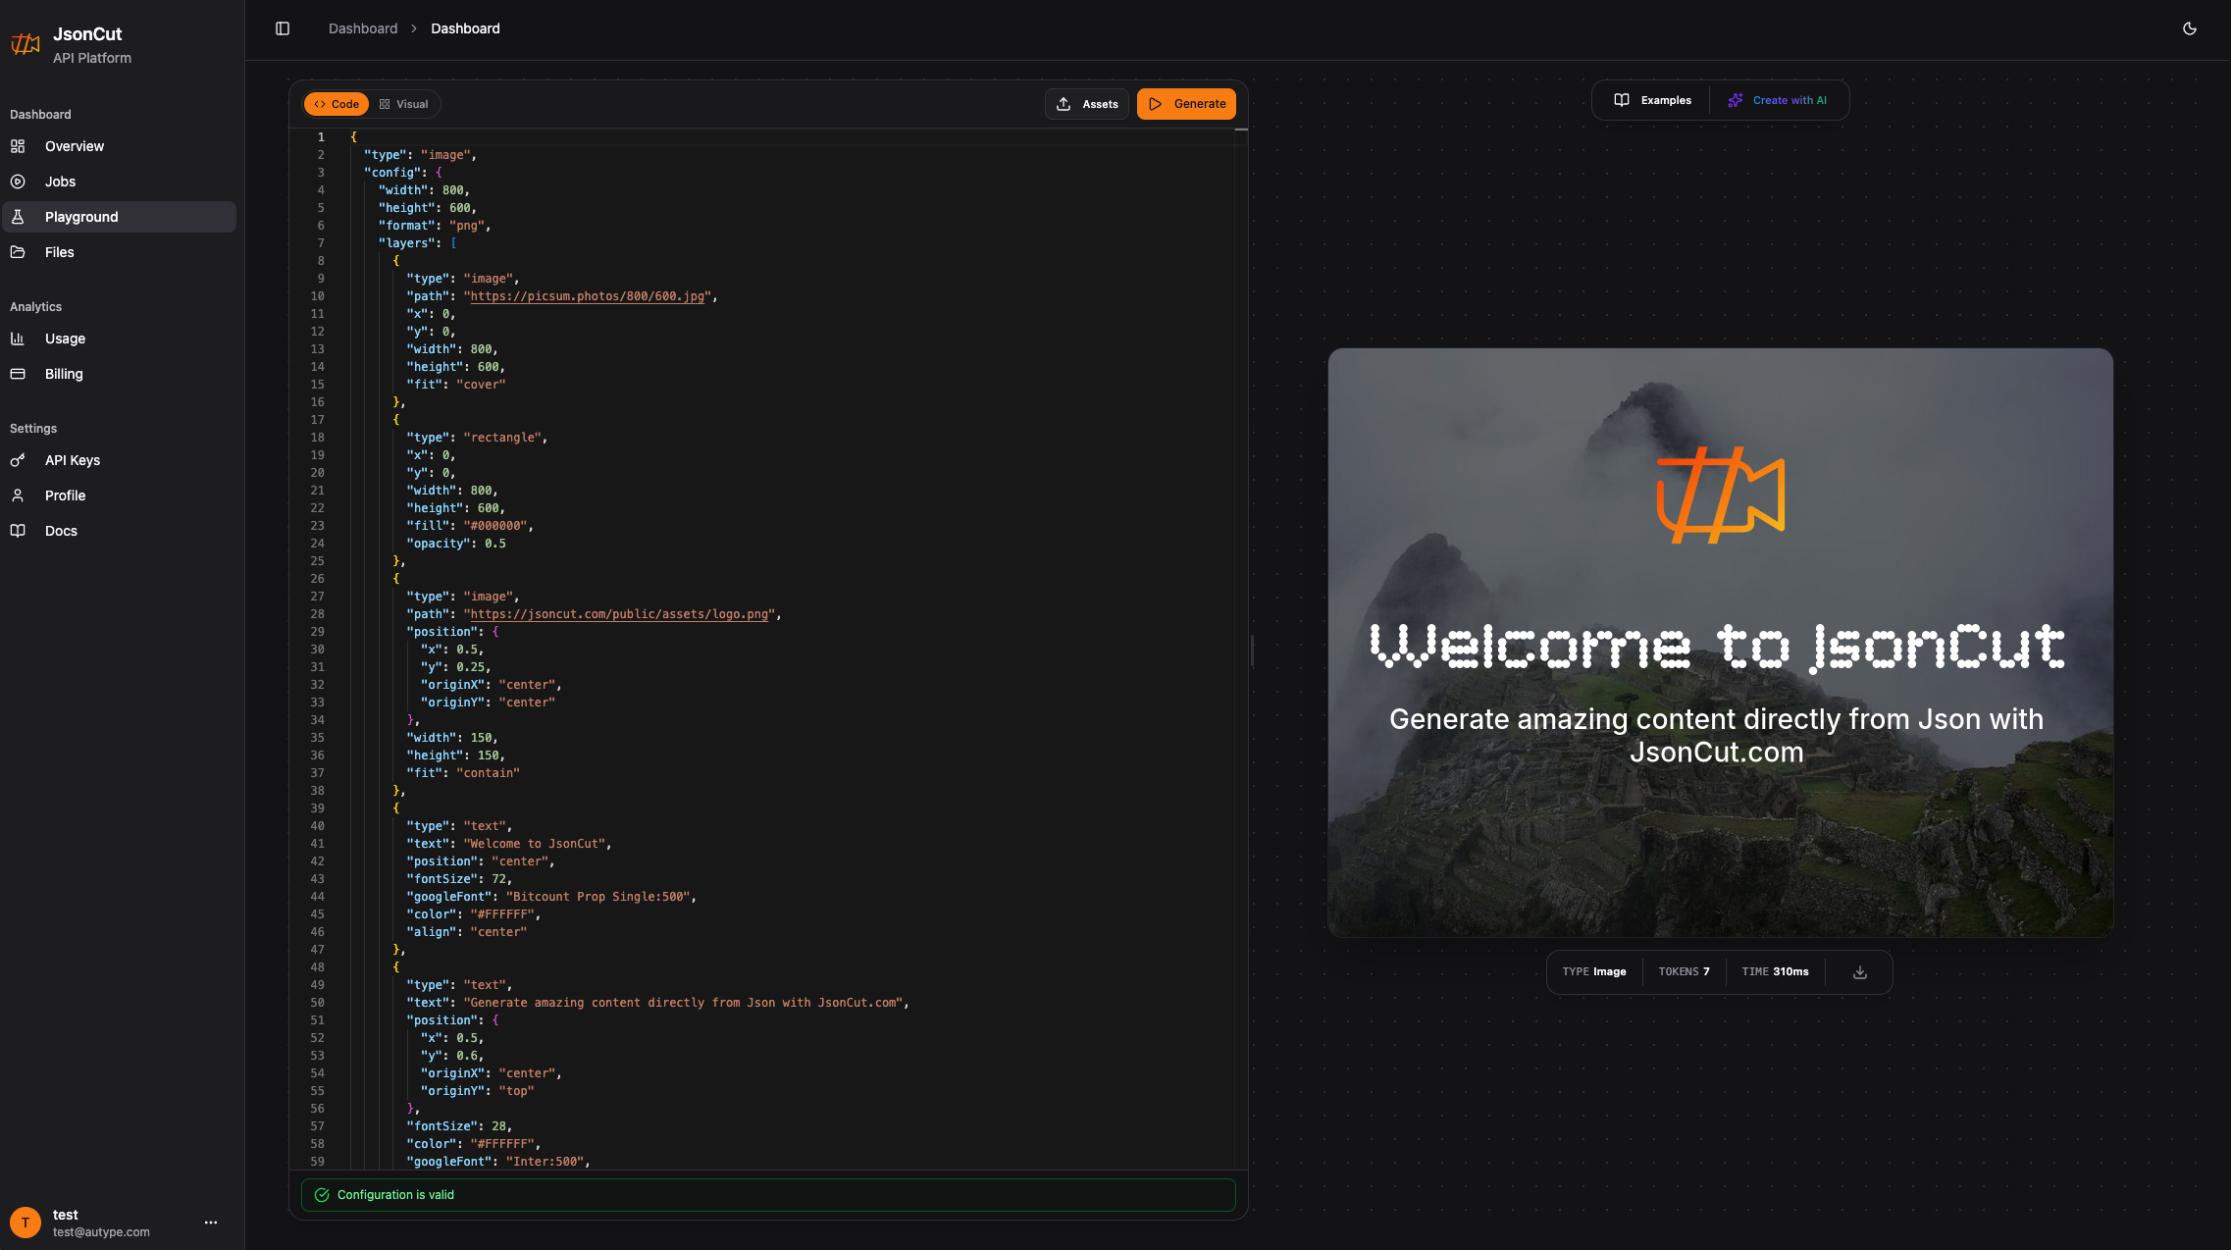The image size is (2231, 1250).
Task: Click the generated image preview
Action: coord(1720,643)
